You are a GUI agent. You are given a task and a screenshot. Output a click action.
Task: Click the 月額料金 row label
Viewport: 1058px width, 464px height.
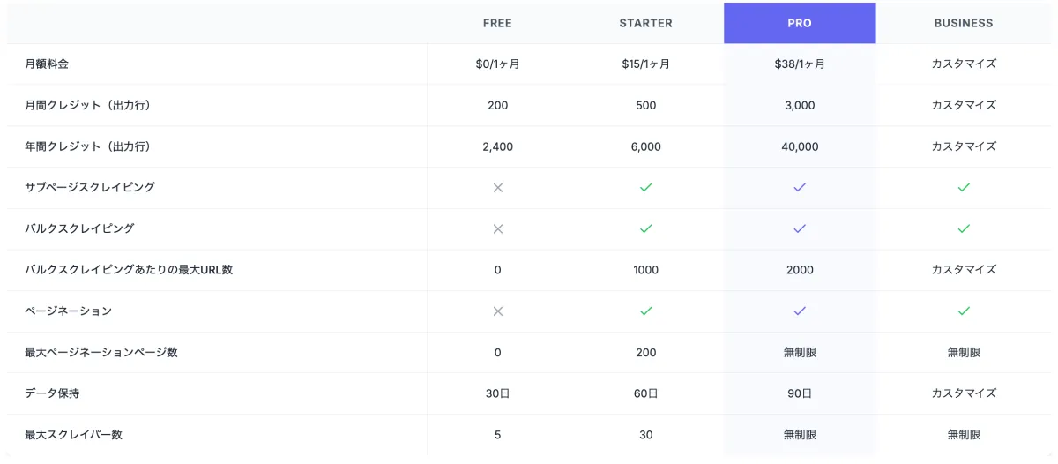point(47,64)
